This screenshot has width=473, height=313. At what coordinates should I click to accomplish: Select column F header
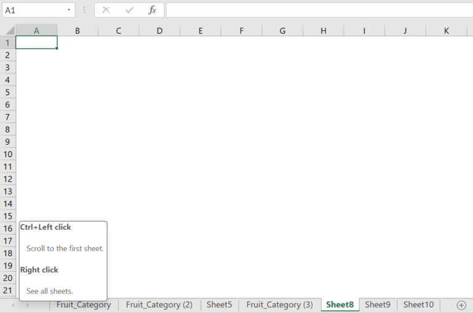(241, 30)
